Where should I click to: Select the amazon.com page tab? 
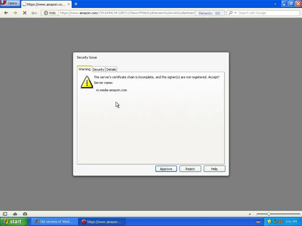coord(46,4)
